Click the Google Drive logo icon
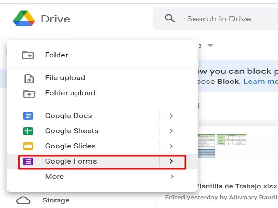 [x=24, y=19]
